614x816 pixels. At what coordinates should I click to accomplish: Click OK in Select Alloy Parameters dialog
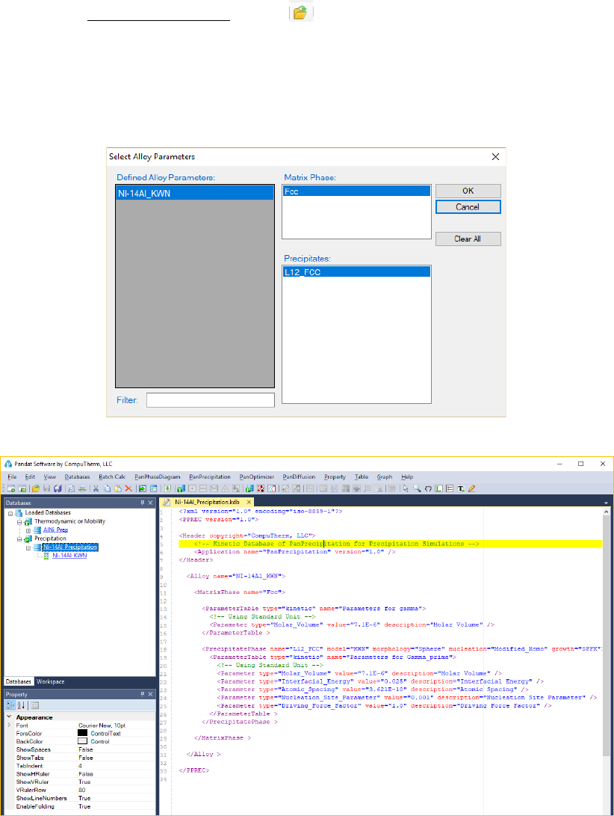click(468, 191)
